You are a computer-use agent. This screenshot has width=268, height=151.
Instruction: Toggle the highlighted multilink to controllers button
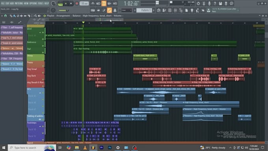(x=110, y=10)
